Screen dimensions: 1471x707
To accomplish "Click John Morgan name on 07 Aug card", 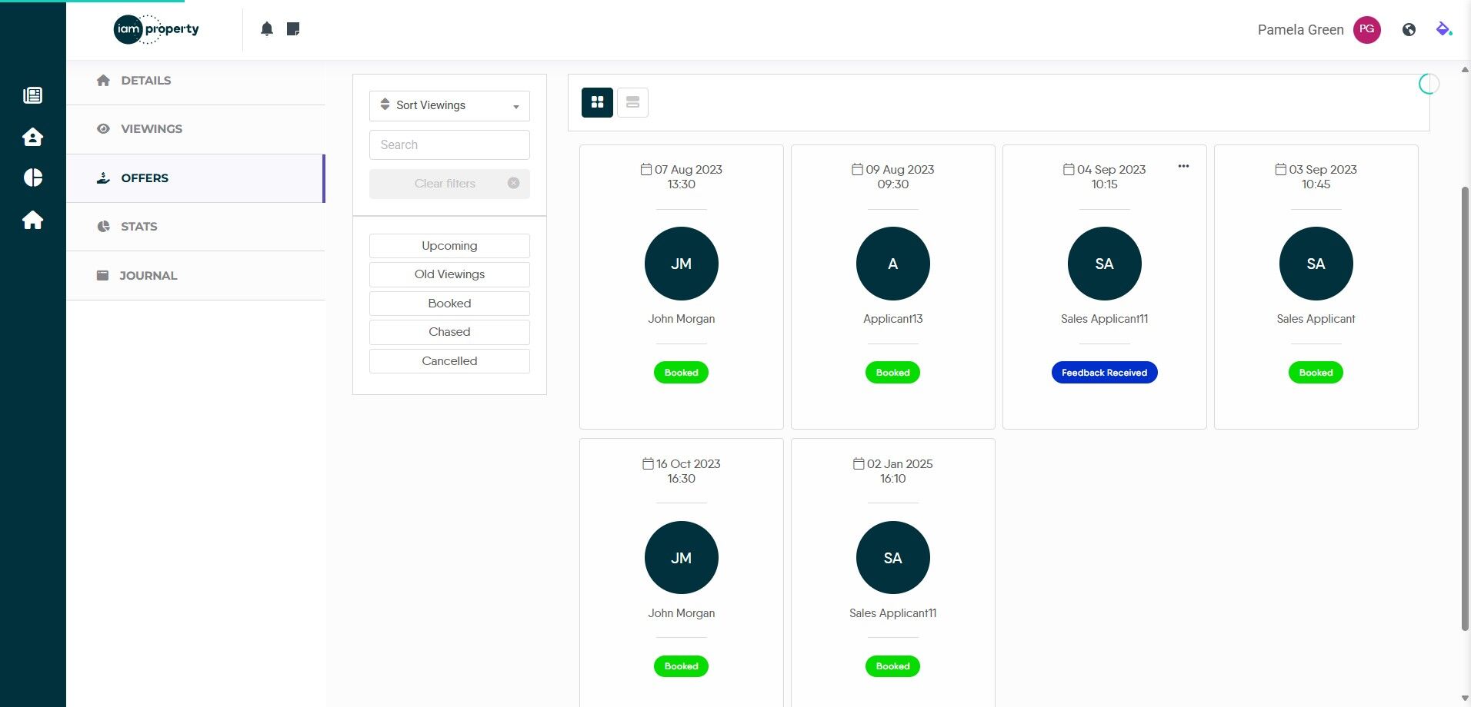I will (682, 319).
